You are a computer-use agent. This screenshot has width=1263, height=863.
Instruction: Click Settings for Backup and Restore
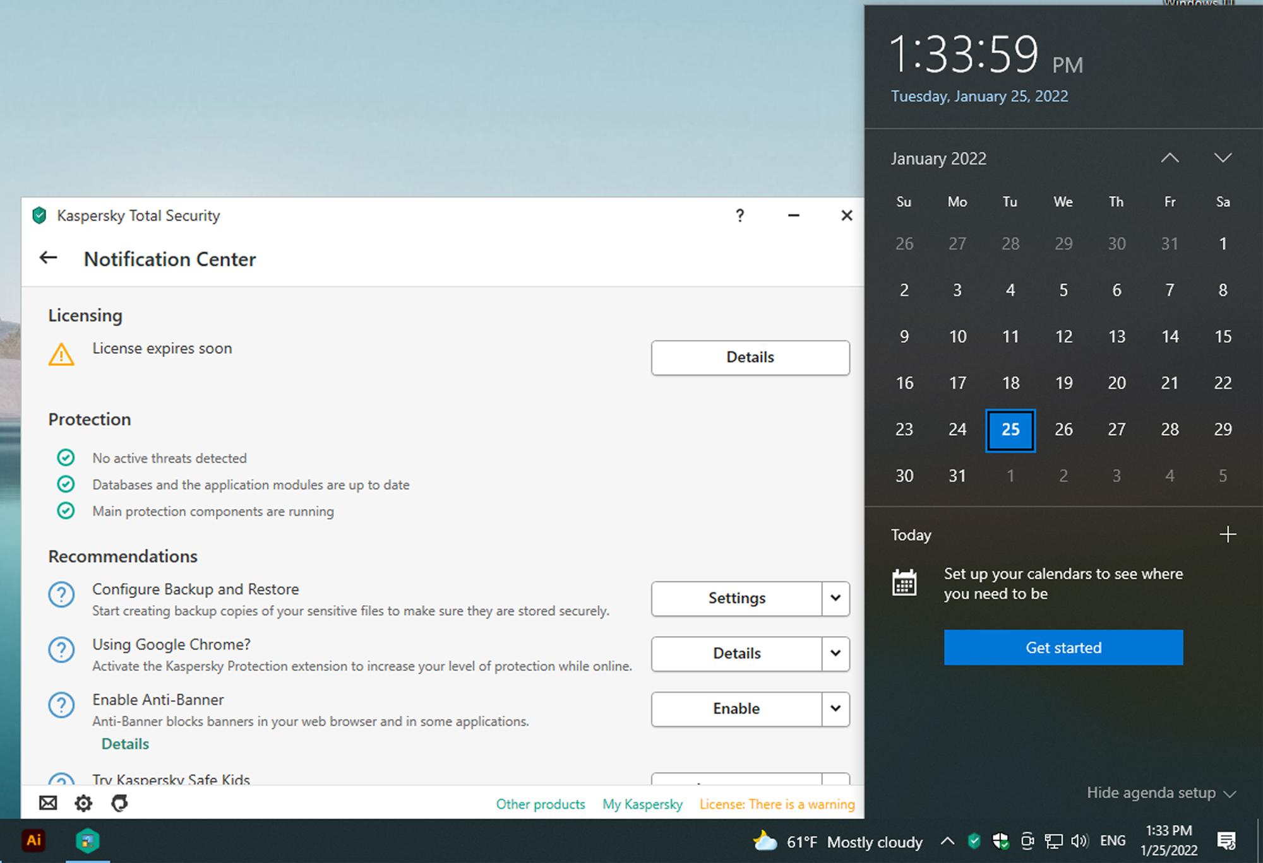pos(736,598)
